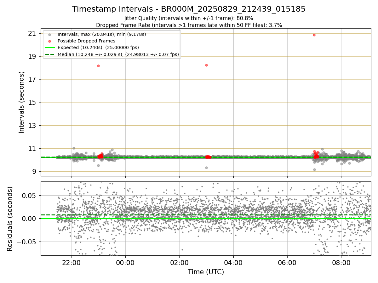Click the '00:00' x-axis tick label
Viewport: 378px width, 283px height.
[125, 262]
